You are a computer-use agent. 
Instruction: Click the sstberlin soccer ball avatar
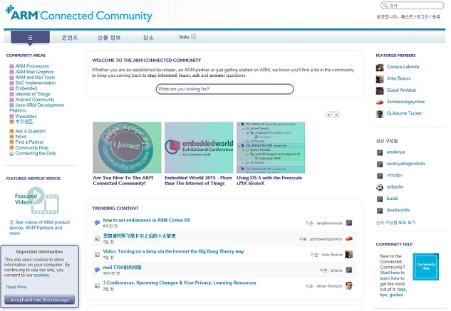380,187
